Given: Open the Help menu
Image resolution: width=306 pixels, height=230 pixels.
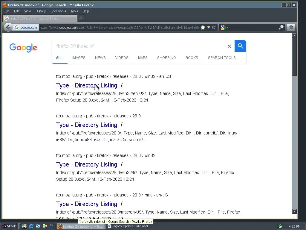Looking at the screenshot, I should coord(85,11).
